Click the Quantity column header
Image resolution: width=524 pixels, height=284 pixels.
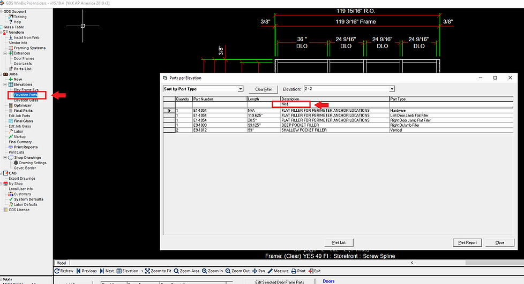tap(184, 99)
